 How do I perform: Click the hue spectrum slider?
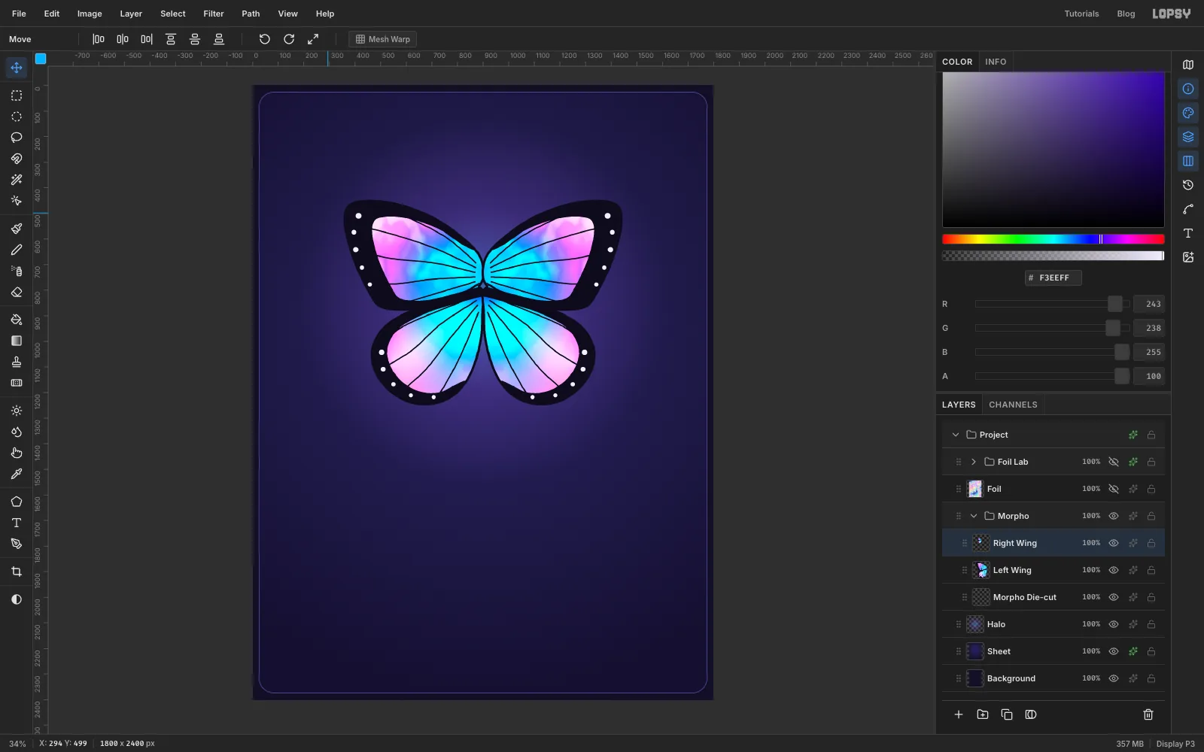click(x=1053, y=239)
